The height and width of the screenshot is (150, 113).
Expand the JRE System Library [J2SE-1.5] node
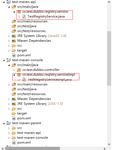(x=9, y=104)
